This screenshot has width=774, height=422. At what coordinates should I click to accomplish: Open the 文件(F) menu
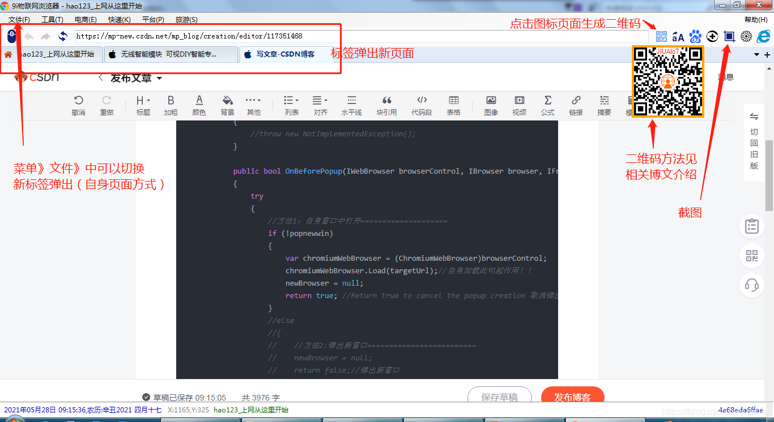coord(19,19)
